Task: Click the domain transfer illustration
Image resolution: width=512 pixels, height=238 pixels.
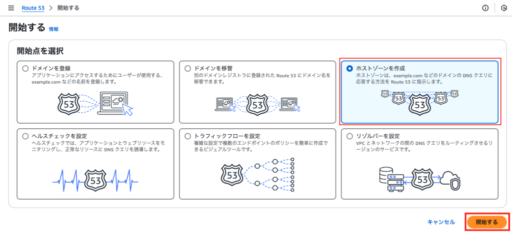Action: point(257,104)
